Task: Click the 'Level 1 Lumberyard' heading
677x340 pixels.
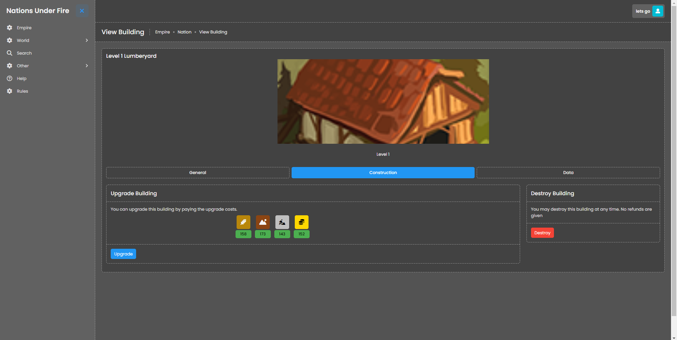Action: 131,56
